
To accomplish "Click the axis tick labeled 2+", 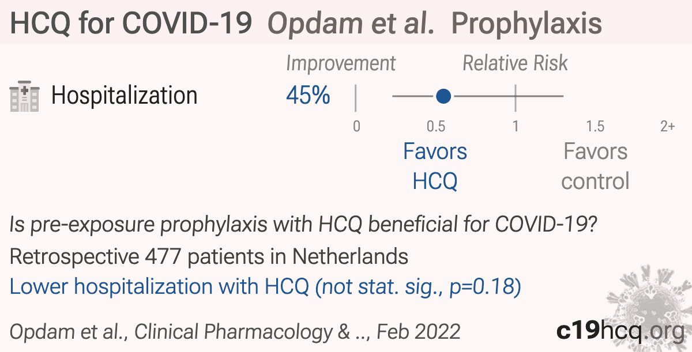I will point(667,126).
